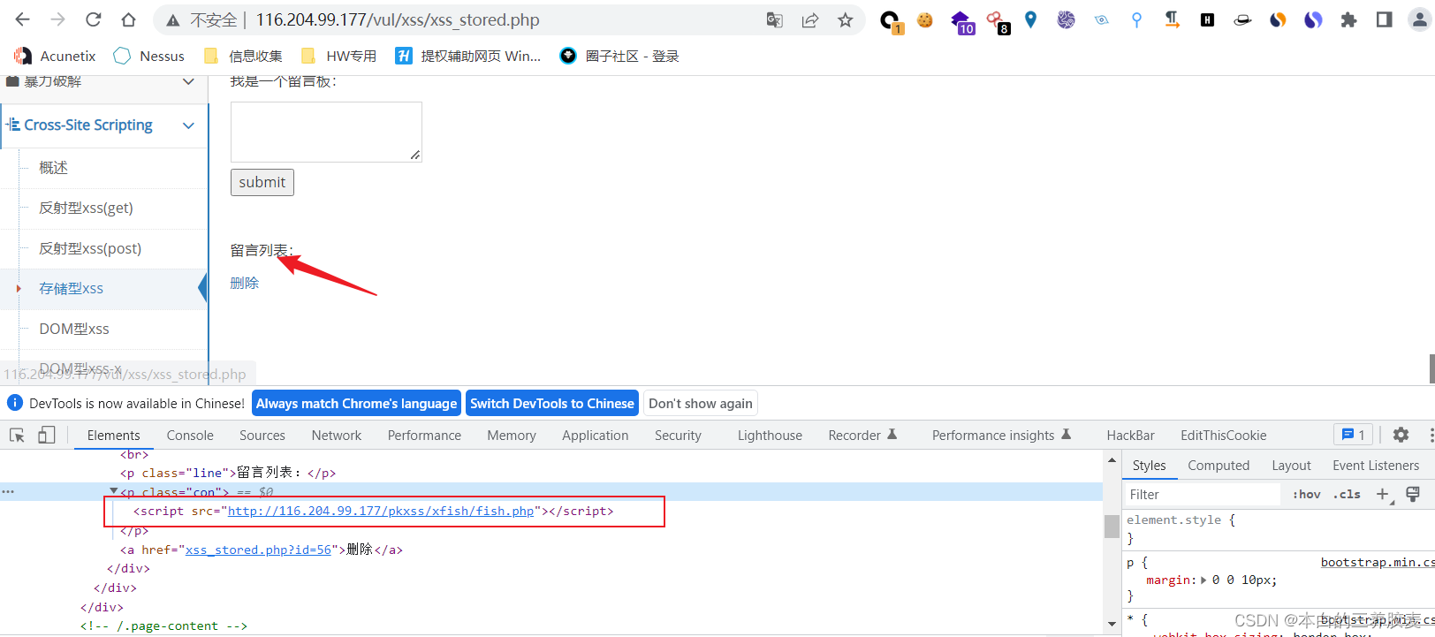Collapse the p class="con" node
Image resolution: width=1435 pixels, height=637 pixels.
coord(114,491)
